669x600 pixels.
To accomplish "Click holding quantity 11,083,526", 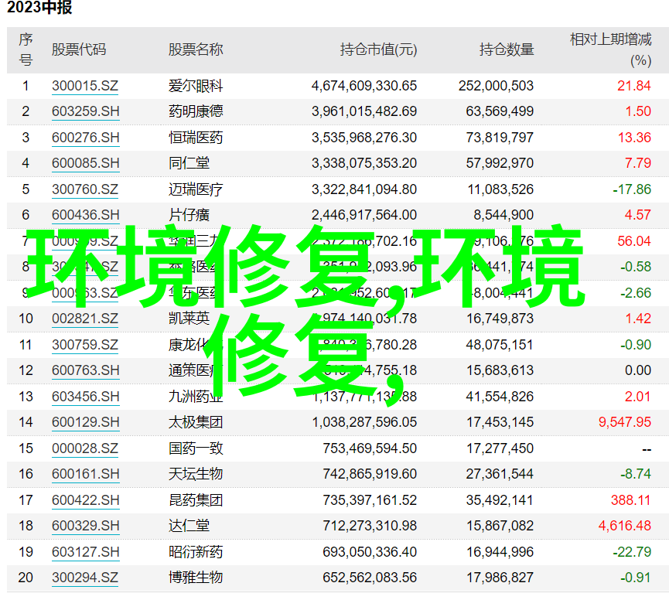I will pyautogui.click(x=500, y=189).
